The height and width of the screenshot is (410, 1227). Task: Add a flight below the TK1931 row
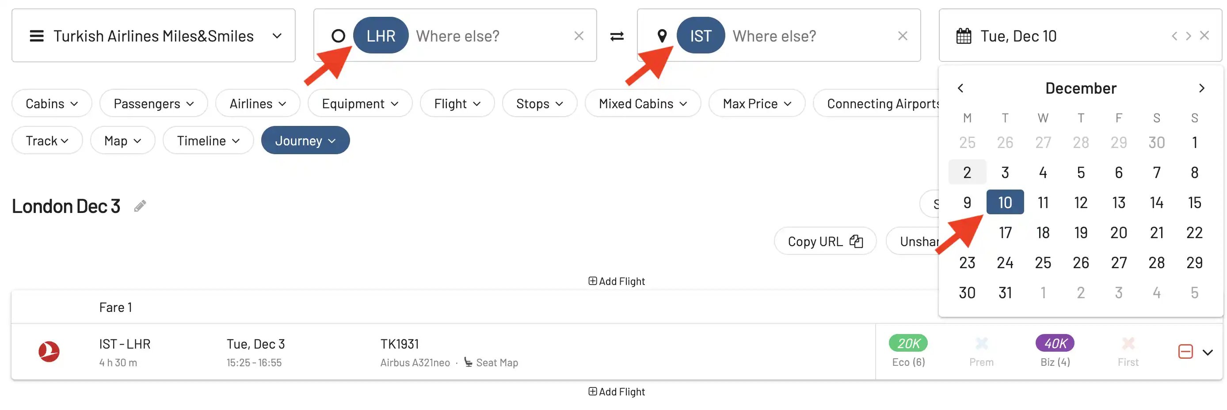[x=616, y=392]
